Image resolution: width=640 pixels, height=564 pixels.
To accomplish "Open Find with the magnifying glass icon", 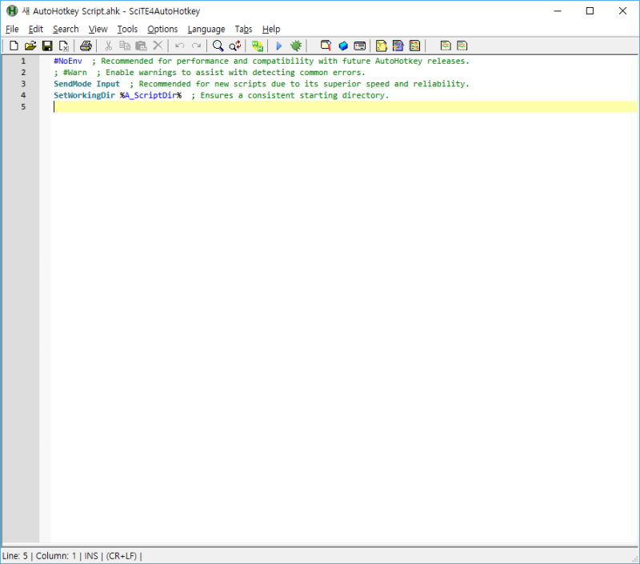I will pyautogui.click(x=218, y=46).
